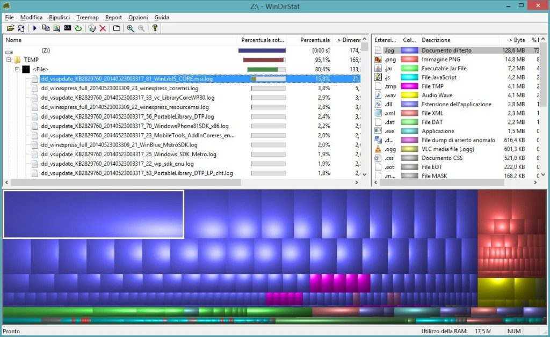This screenshot has height=337, width=550.
Task: Click the Z: drive icon in the tree
Action: tap(9, 51)
